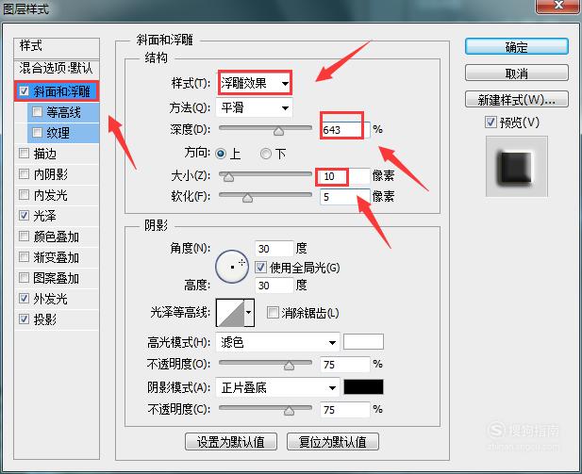
Task: Click the 深度 value field
Action: tap(345, 130)
